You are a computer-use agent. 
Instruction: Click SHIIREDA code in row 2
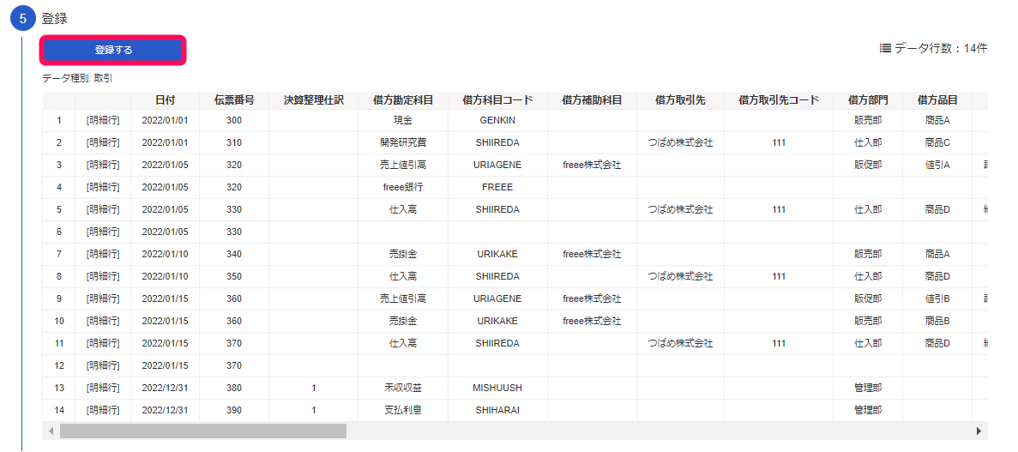tap(497, 143)
